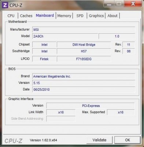Click the F71858DG LPCIO model value

84,59
